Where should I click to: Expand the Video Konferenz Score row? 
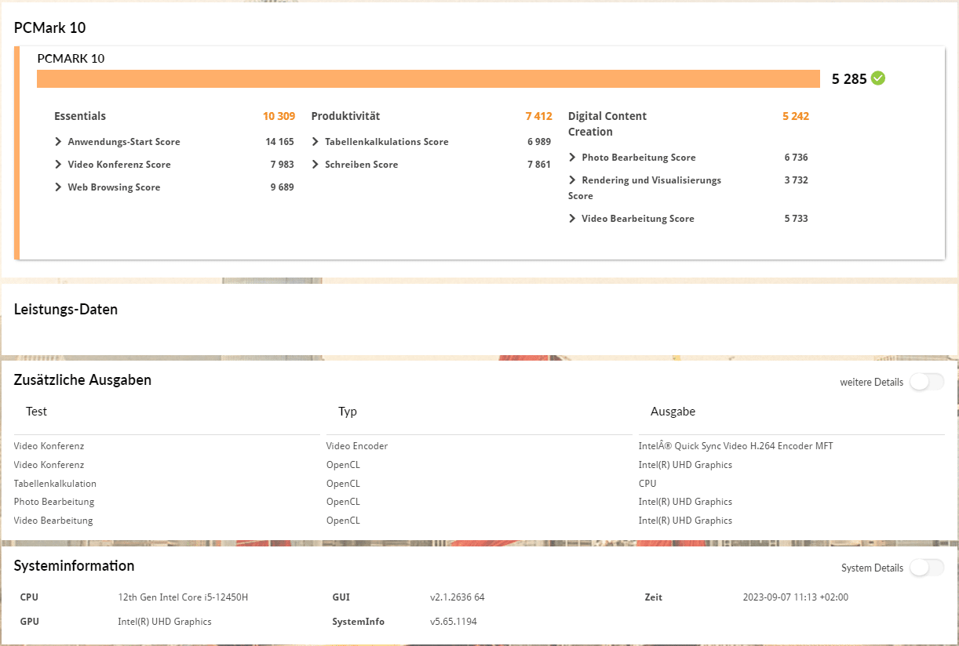click(59, 165)
